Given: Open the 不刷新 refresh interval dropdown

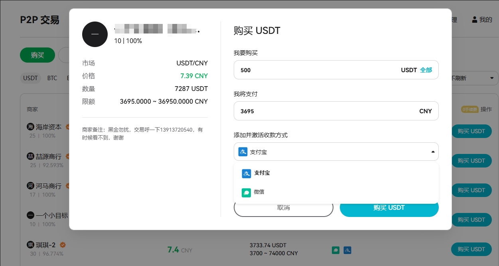Looking at the screenshot, I should (473, 78).
